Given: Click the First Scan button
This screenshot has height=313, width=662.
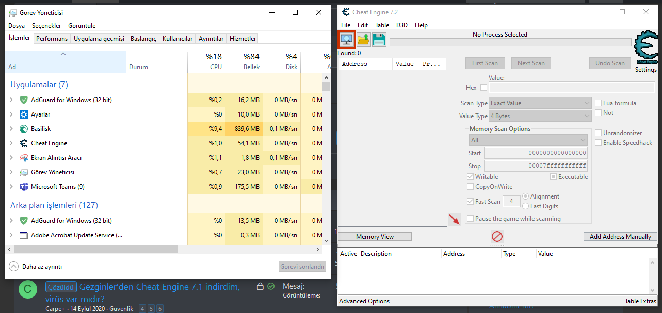Looking at the screenshot, I should click(x=485, y=63).
